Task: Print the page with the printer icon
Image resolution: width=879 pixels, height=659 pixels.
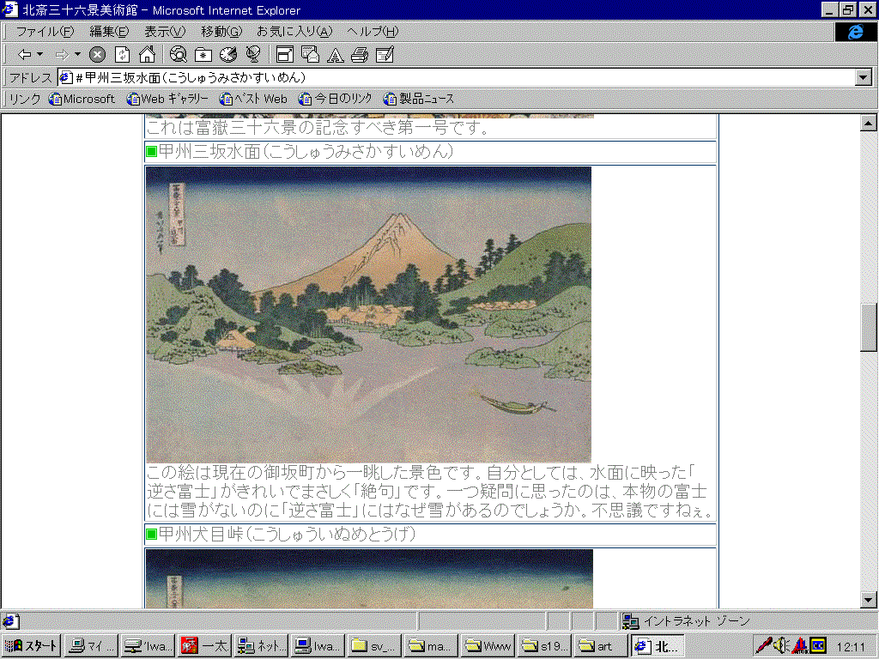Action: (x=360, y=54)
